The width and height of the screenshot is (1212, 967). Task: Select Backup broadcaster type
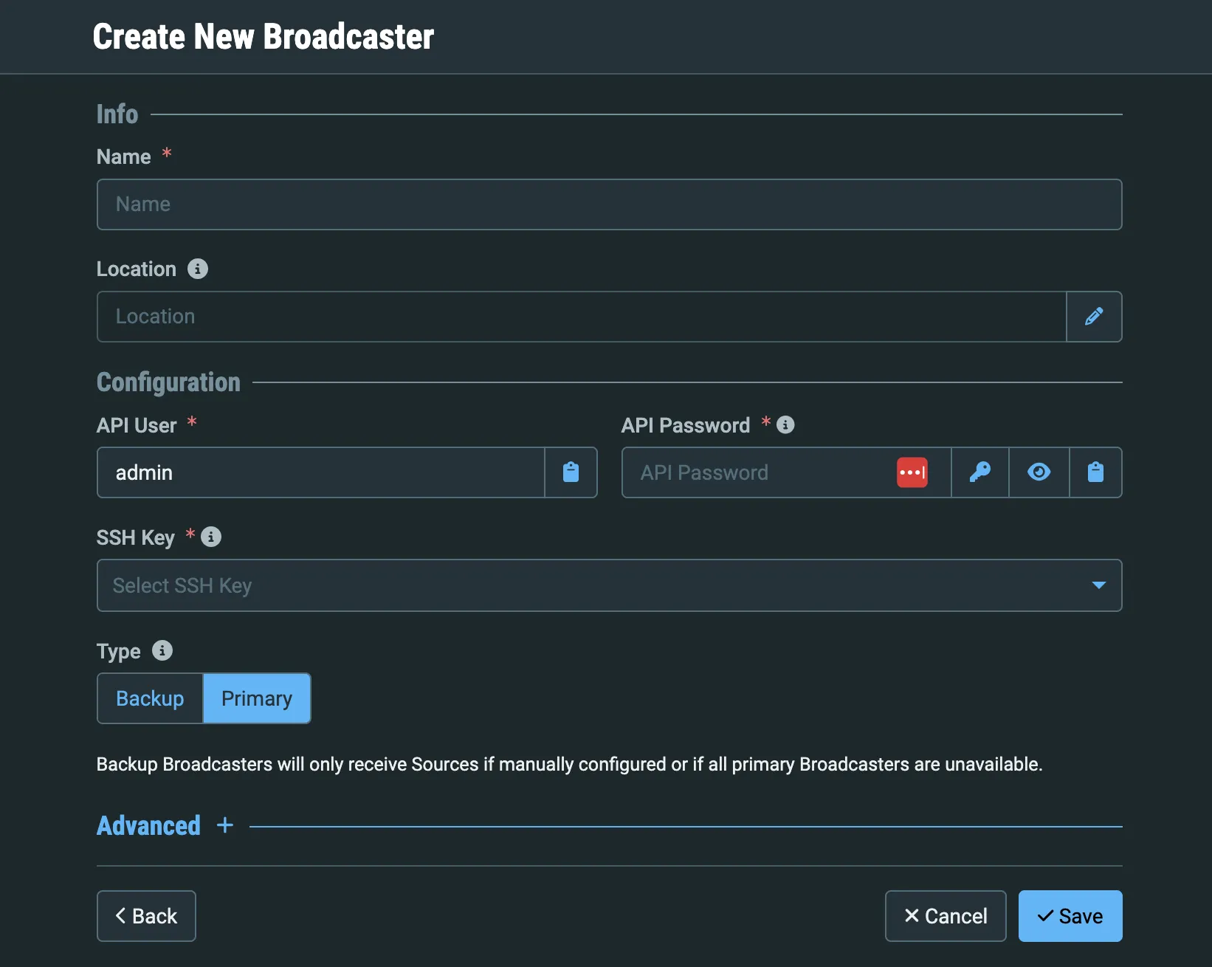(150, 698)
